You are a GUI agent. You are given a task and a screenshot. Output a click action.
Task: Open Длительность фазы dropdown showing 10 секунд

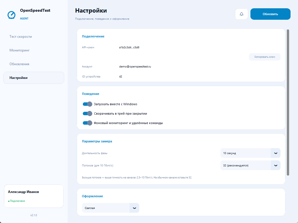point(250,153)
